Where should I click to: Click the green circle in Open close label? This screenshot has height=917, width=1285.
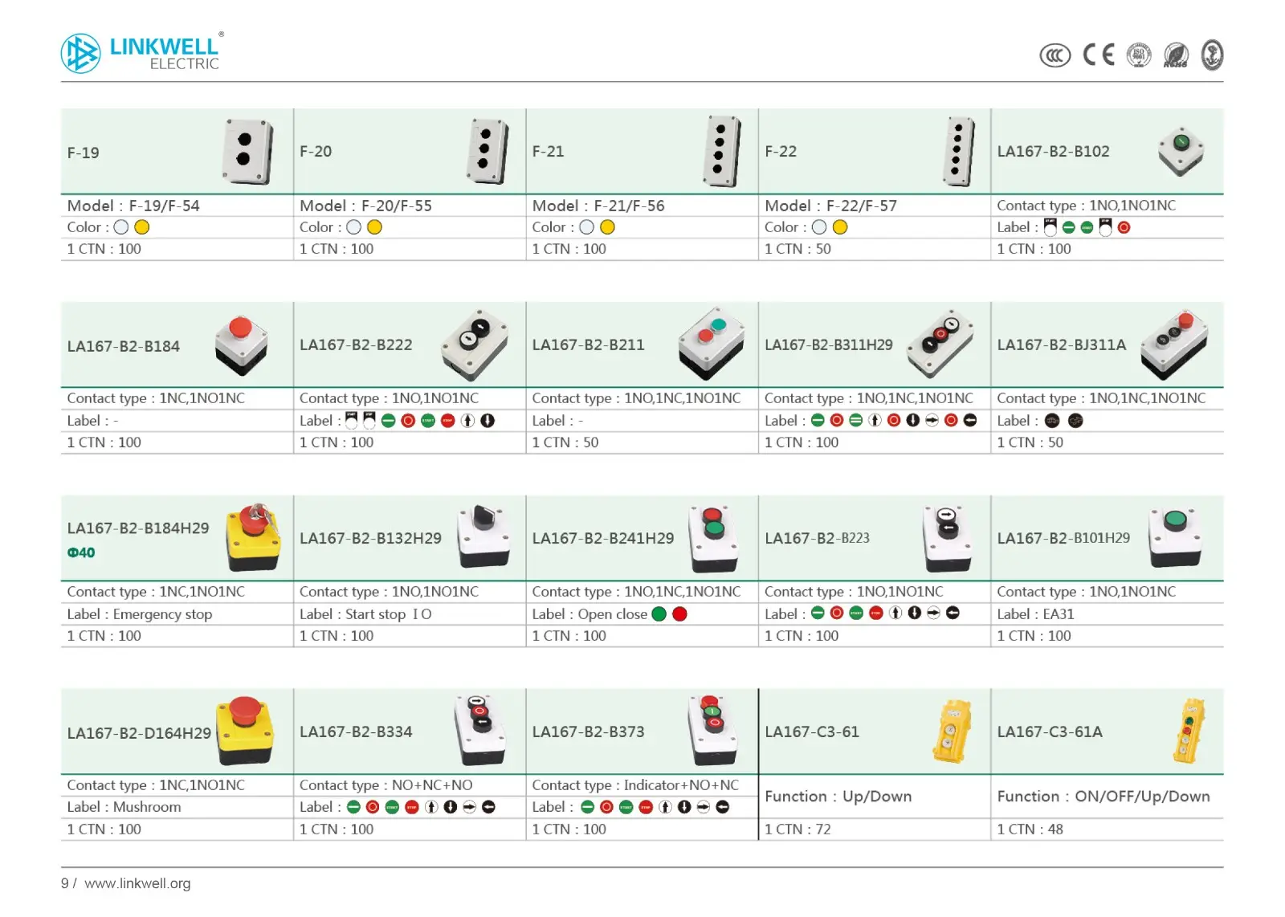659,614
